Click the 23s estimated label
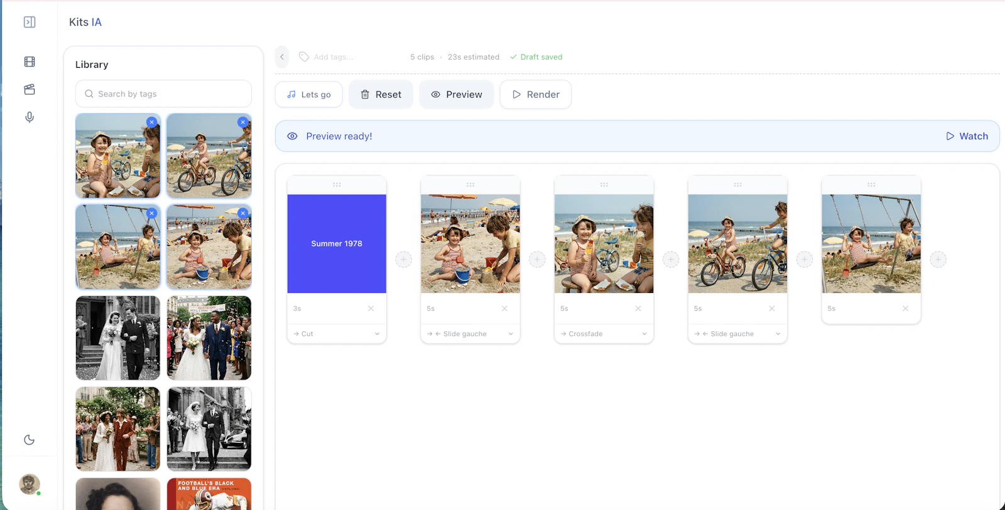This screenshot has width=1005, height=510. pyautogui.click(x=474, y=57)
